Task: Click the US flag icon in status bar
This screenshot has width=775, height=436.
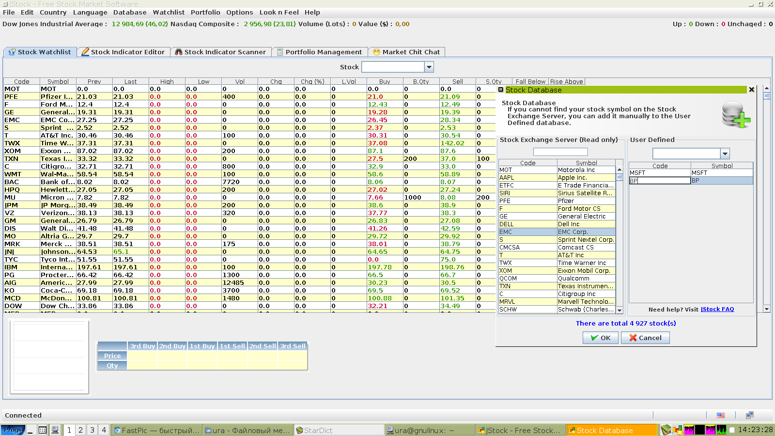Action: (721, 415)
